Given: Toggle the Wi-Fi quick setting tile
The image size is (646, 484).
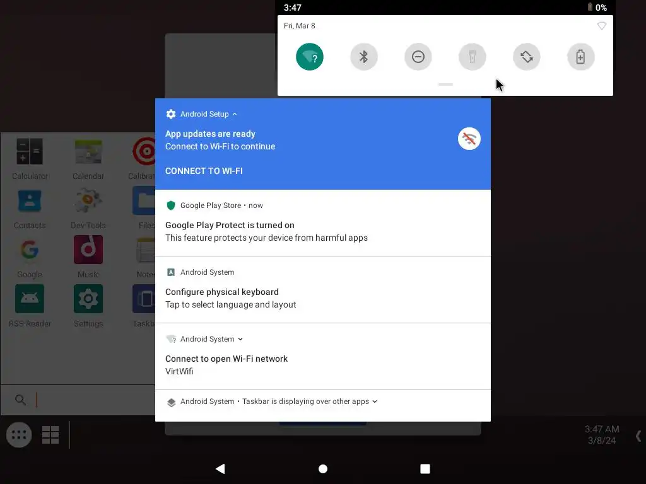Looking at the screenshot, I should [x=309, y=57].
